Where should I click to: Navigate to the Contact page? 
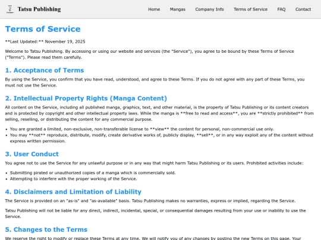coord(303,9)
